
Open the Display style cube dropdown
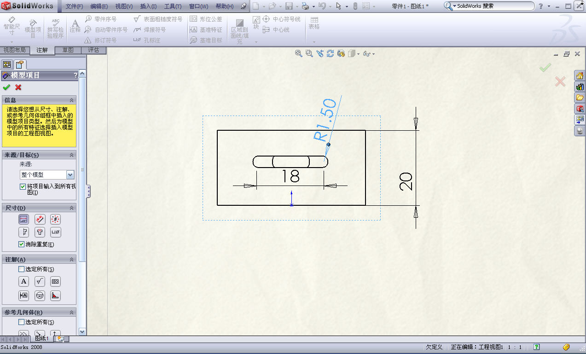coord(358,54)
